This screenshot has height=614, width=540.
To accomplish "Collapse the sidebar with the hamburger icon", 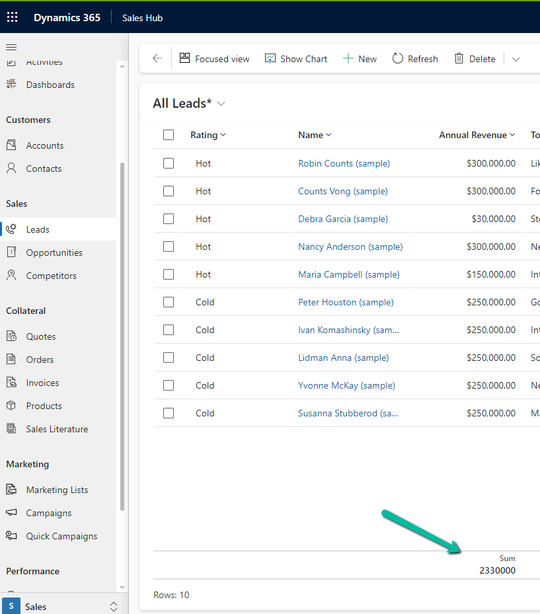I will [x=11, y=47].
